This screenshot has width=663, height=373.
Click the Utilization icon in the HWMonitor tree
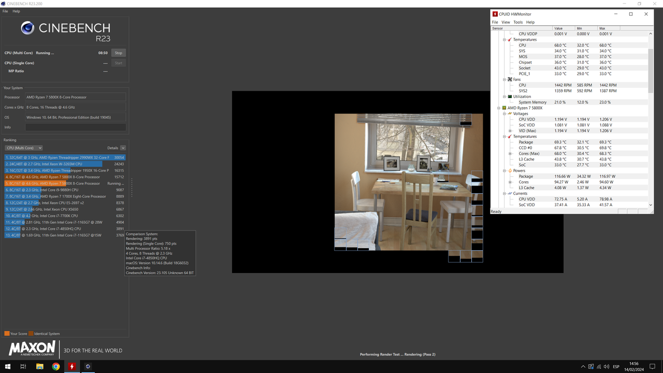coord(510,96)
